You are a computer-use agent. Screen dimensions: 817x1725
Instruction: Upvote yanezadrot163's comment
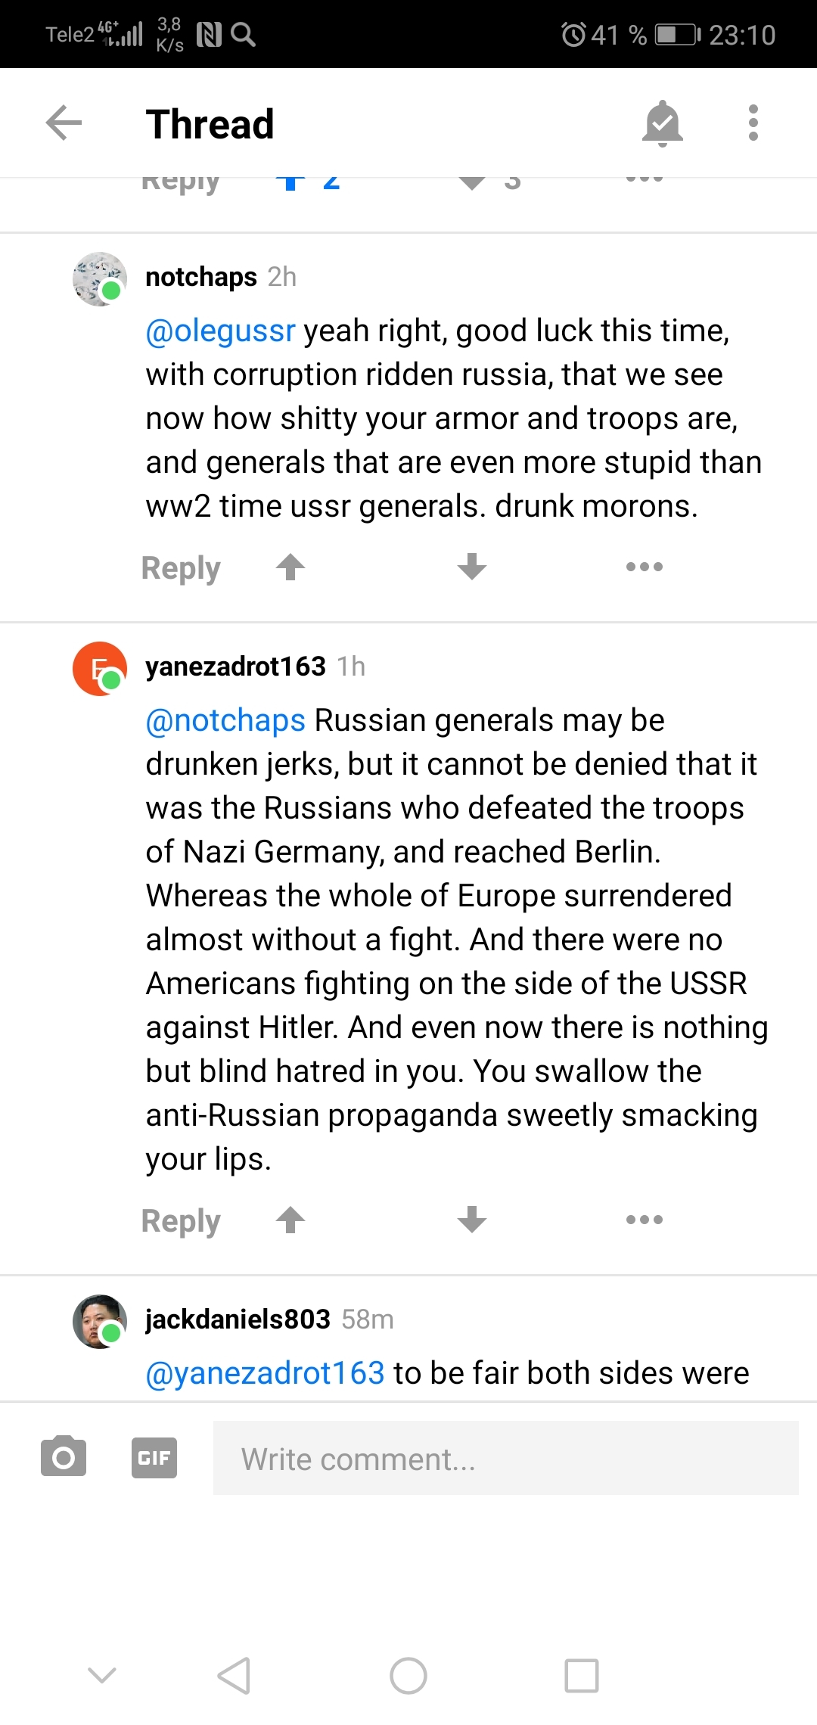pyautogui.click(x=290, y=1220)
